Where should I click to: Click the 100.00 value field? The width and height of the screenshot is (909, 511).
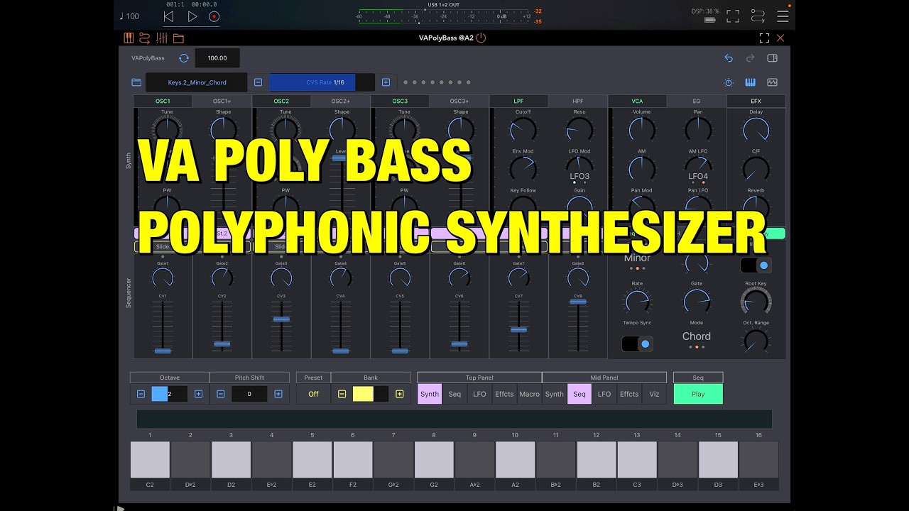tap(217, 58)
